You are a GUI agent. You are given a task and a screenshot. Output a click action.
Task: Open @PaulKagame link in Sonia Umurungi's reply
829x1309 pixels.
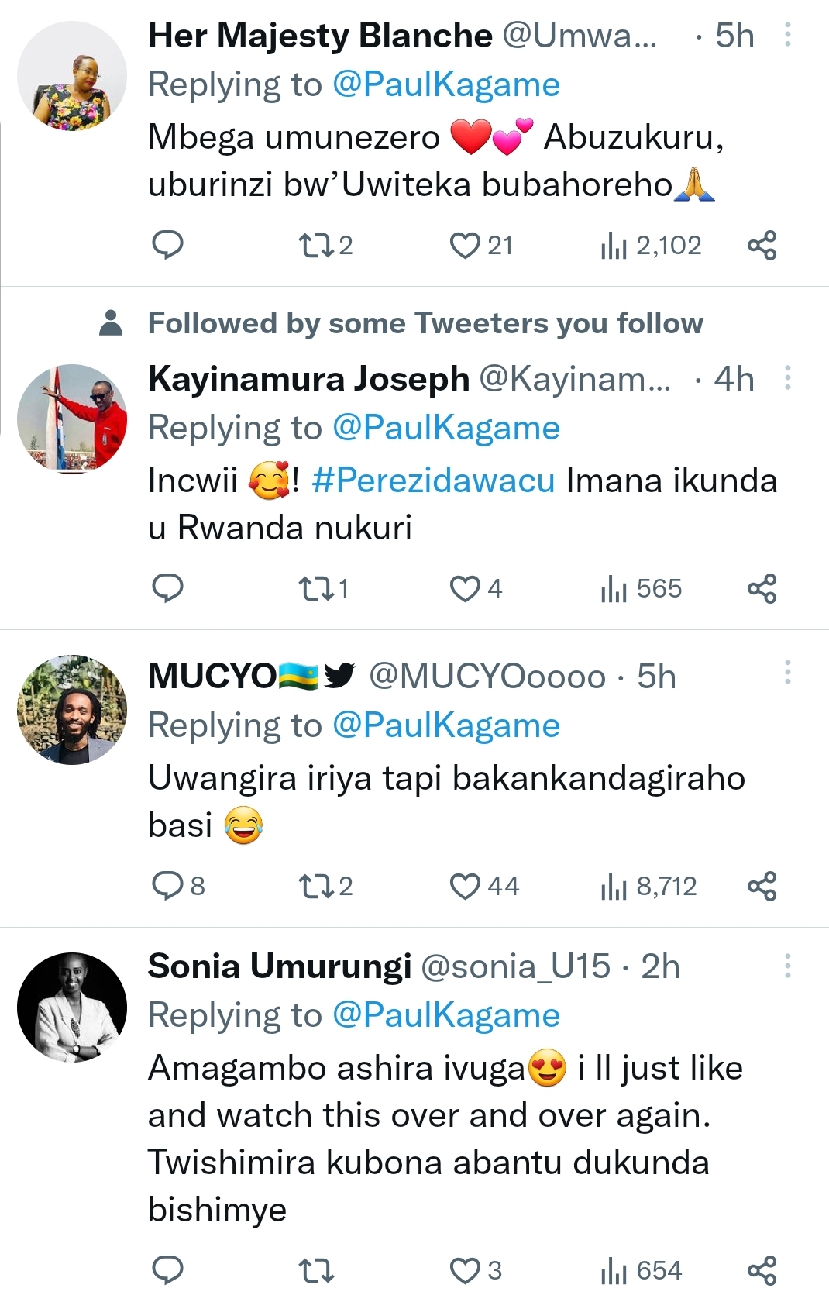click(x=445, y=1015)
